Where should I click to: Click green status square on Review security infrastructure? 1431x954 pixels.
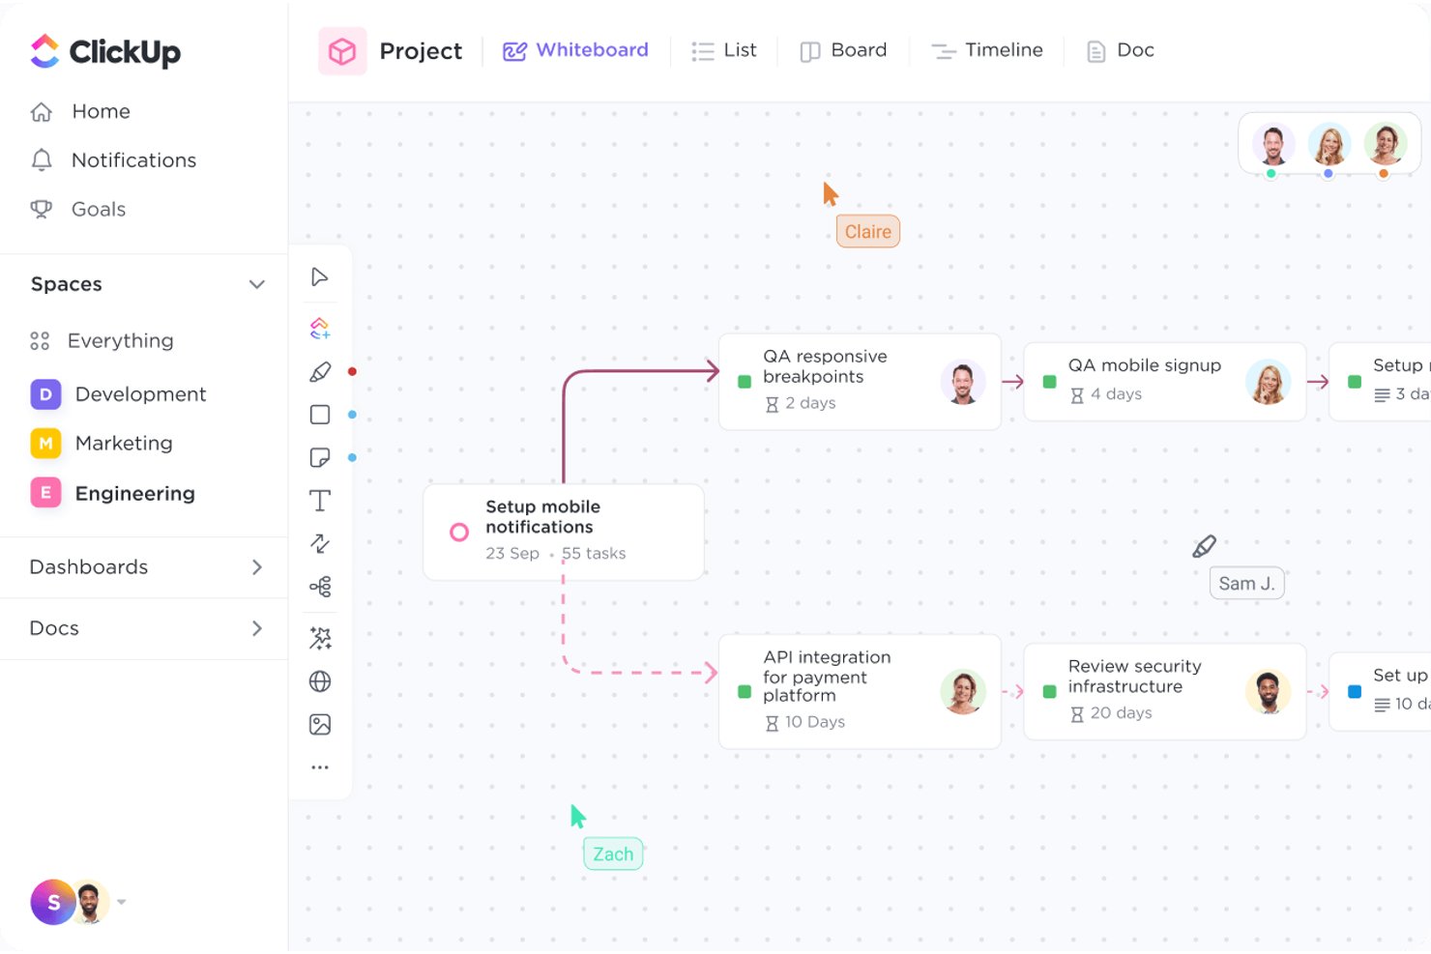point(1050,692)
